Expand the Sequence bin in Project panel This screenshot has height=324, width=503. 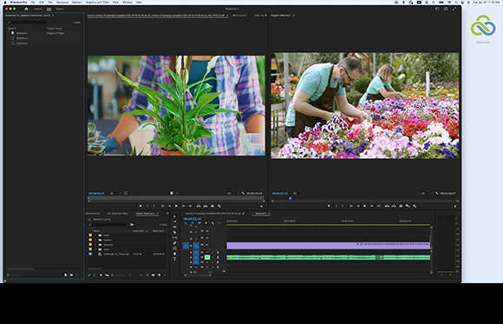[x=95, y=245]
